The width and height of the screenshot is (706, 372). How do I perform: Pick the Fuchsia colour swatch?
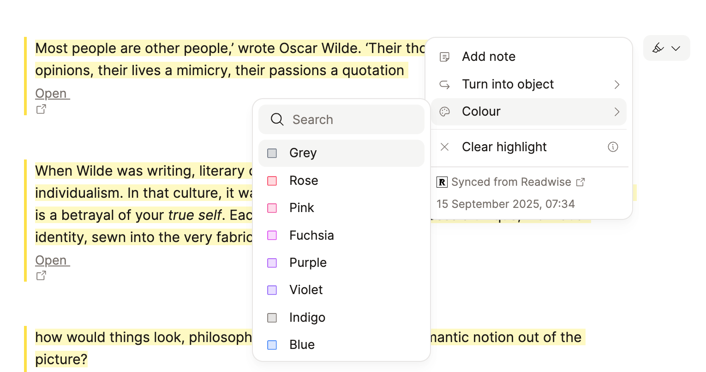(272, 236)
